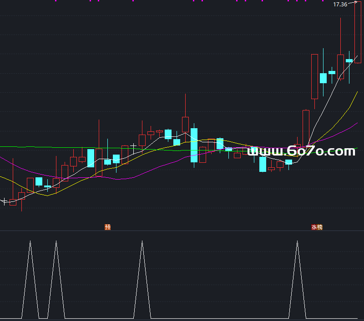Select the cyan candle left of the watermark's end
364x321 pixels.
(263, 164)
